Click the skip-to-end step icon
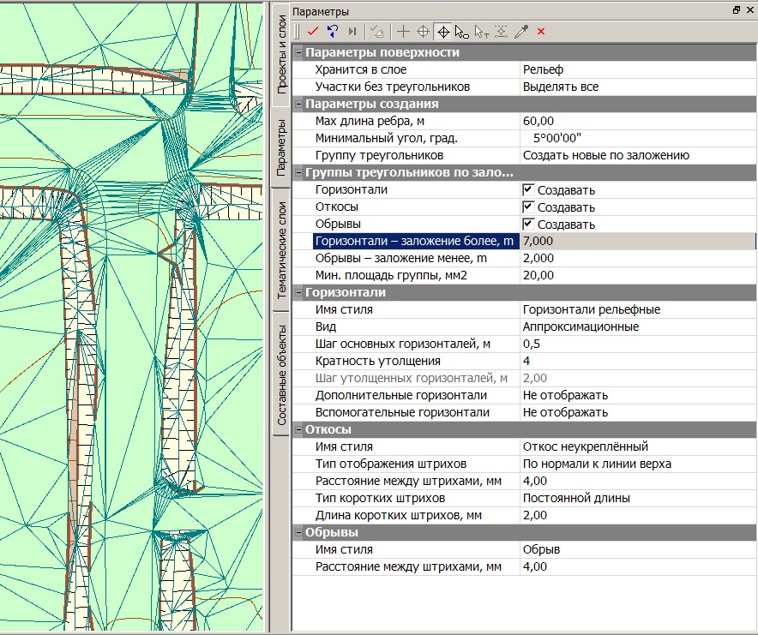 (352, 32)
